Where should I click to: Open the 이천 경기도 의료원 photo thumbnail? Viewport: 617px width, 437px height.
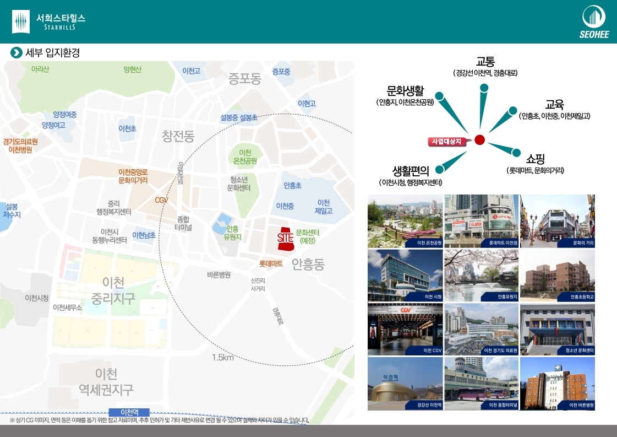pos(481,329)
